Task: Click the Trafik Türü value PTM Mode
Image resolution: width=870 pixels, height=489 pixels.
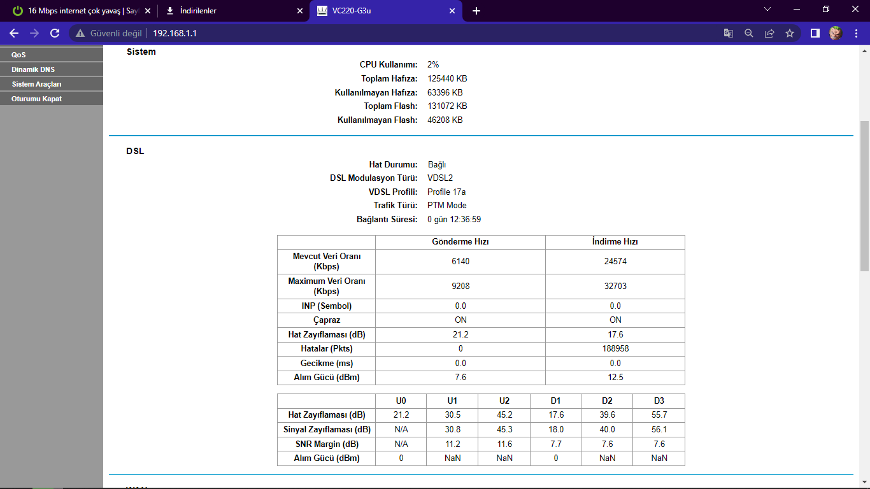Action: (447, 206)
